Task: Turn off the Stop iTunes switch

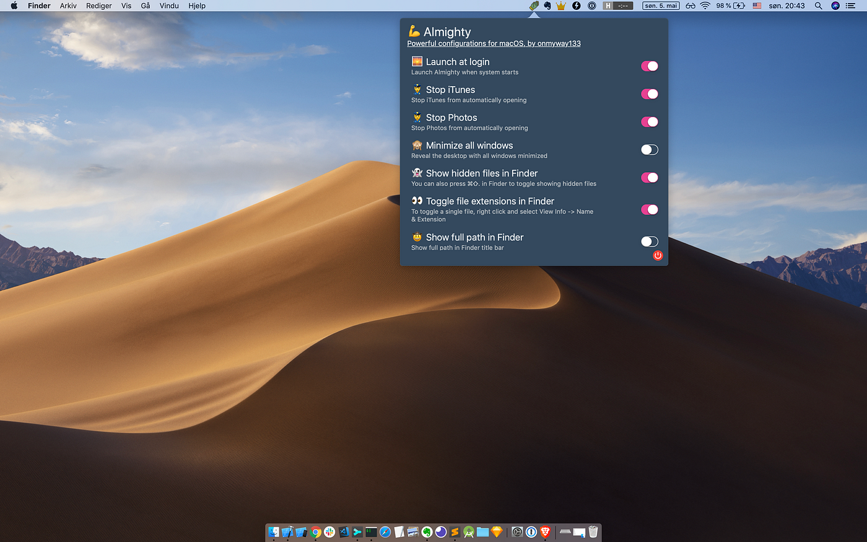Action: [x=650, y=94]
